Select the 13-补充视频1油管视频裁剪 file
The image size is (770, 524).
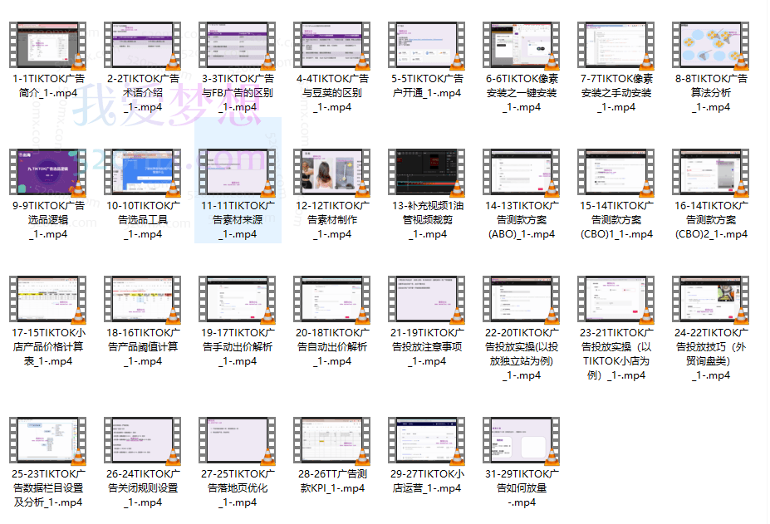tap(427, 173)
